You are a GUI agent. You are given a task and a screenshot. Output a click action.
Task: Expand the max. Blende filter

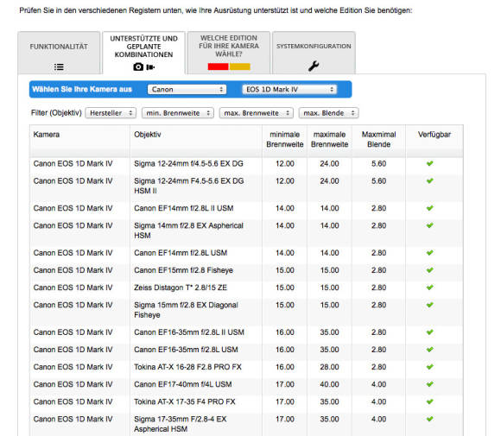329,113
